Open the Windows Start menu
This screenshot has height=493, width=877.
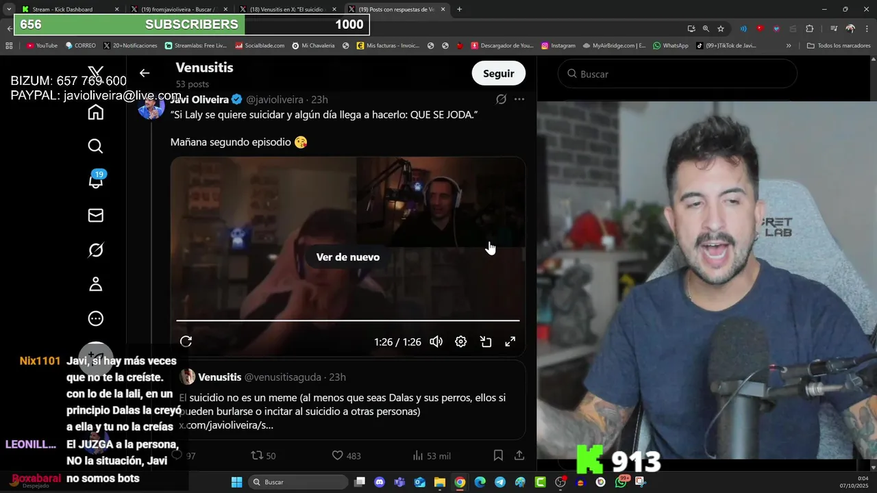click(x=236, y=482)
